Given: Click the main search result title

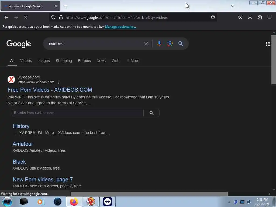Looking at the screenshot, I should coord(50,90).
